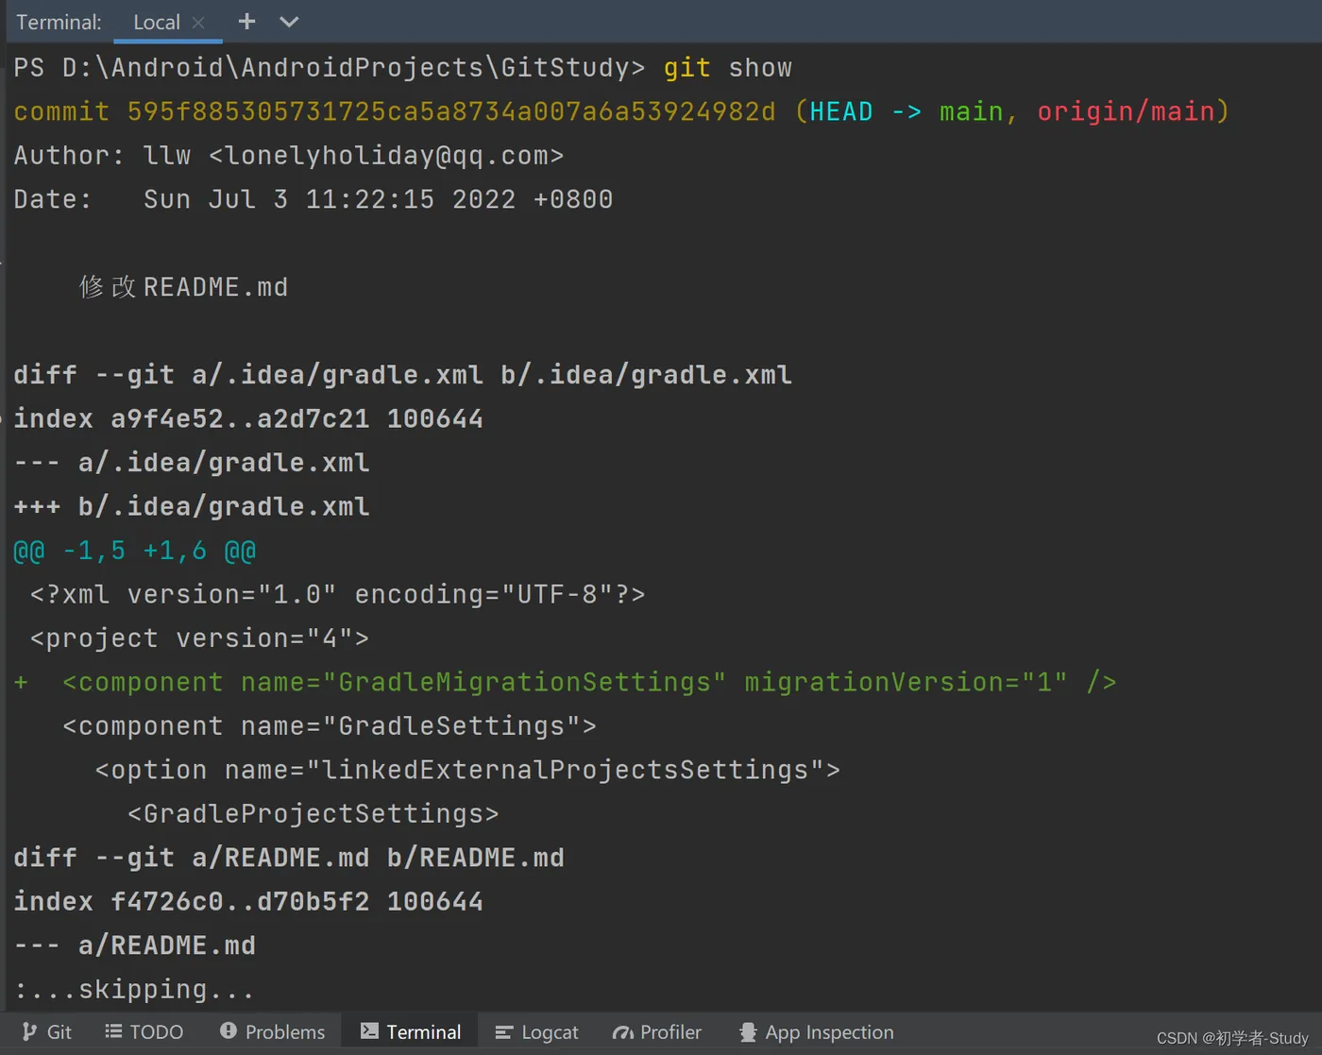
Task: Click the Git branch icon in bottom bar
Action: point(30,1032)
